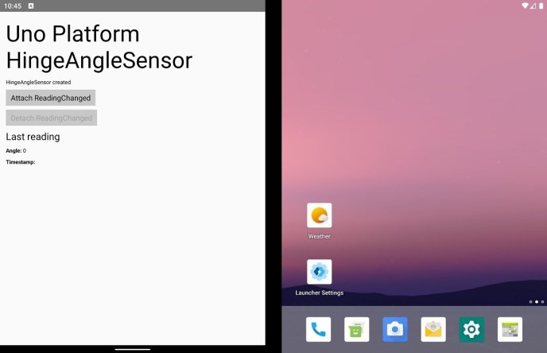Select the last home page indicator dot
This screenshot has height=353, width=547.
(x=542, y=302)
